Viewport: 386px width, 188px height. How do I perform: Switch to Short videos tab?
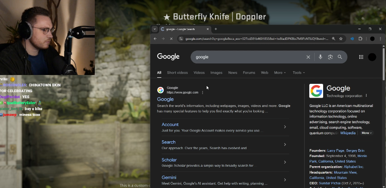tap(177, 73)
